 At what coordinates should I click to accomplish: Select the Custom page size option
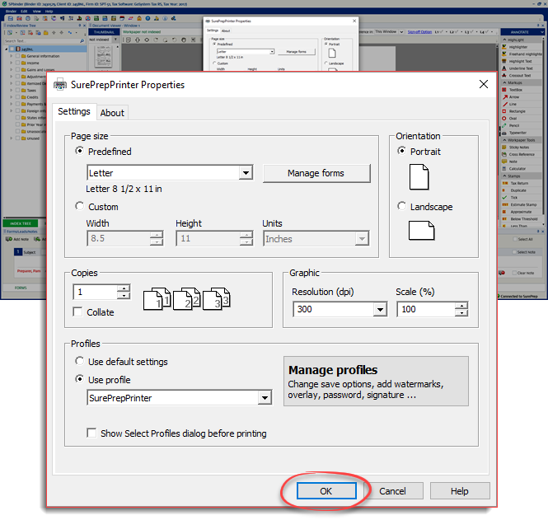pos(80,207)
